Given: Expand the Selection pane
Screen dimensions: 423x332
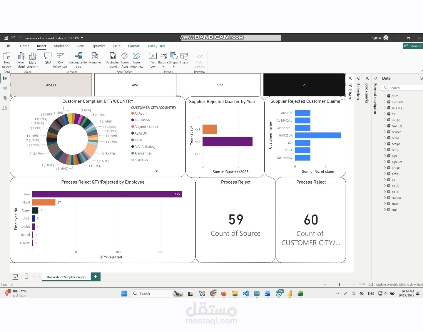Looking at the screenshot, I should pyautogui.click(x=358, y=78).
